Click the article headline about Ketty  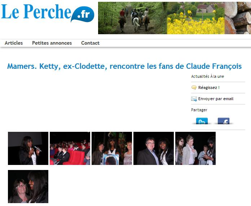pyautogui.click(x=124, y=66)
